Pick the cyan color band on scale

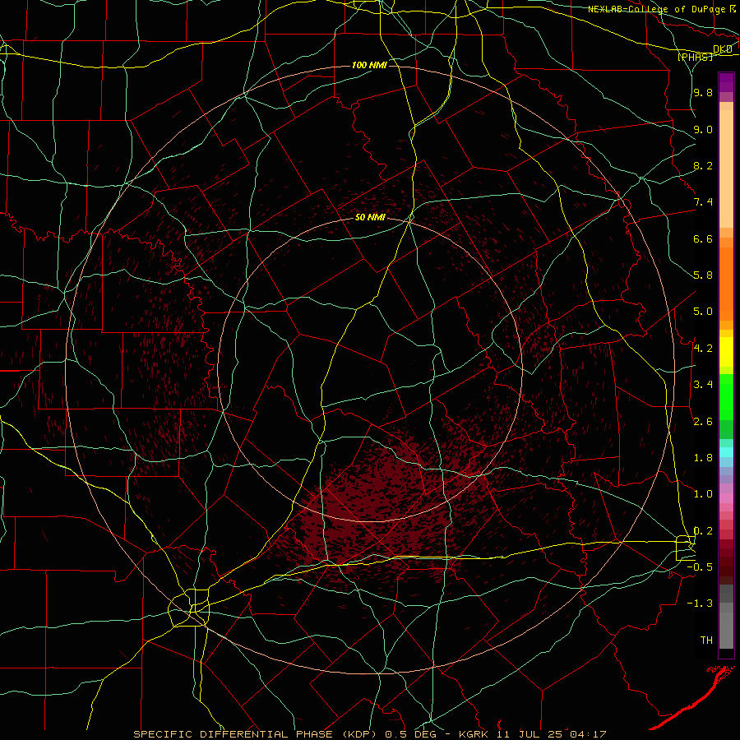click(726, 452)
